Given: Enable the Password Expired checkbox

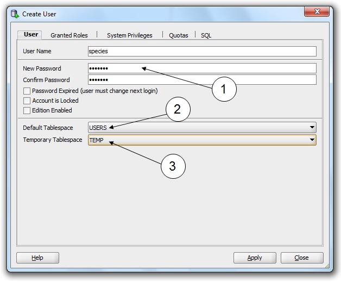Looking at the screenshot, I should (x=27, y=91).
